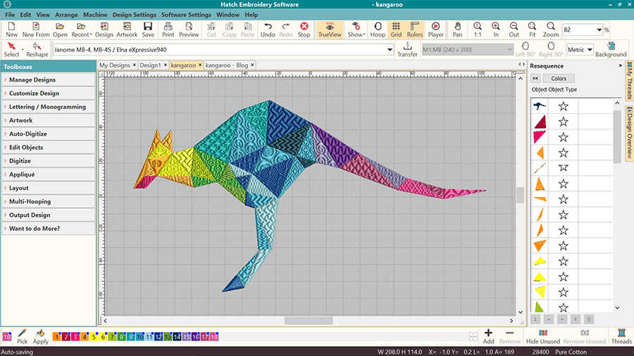Viewport: 634px width, 356px height.
Task: Select the Pan tool
Action: (458, 29)
